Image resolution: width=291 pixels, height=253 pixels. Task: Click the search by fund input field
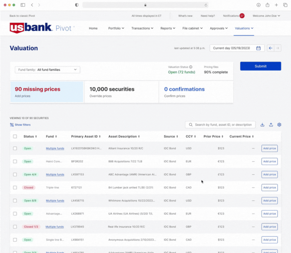click(x=220, y=125)
